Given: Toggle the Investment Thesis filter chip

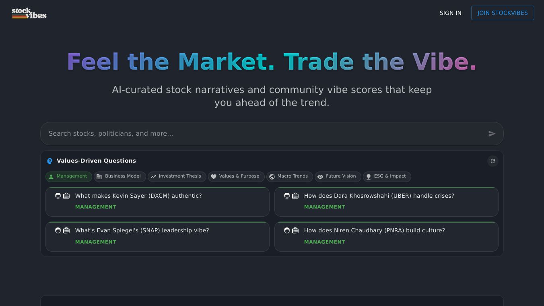Looking at the screenshot, I should [x=177, y=176].
